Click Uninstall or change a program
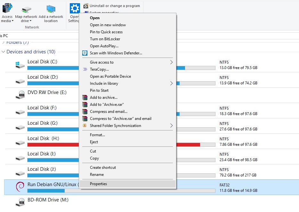This screenshot has height=212, width=299. coord(114,6)
